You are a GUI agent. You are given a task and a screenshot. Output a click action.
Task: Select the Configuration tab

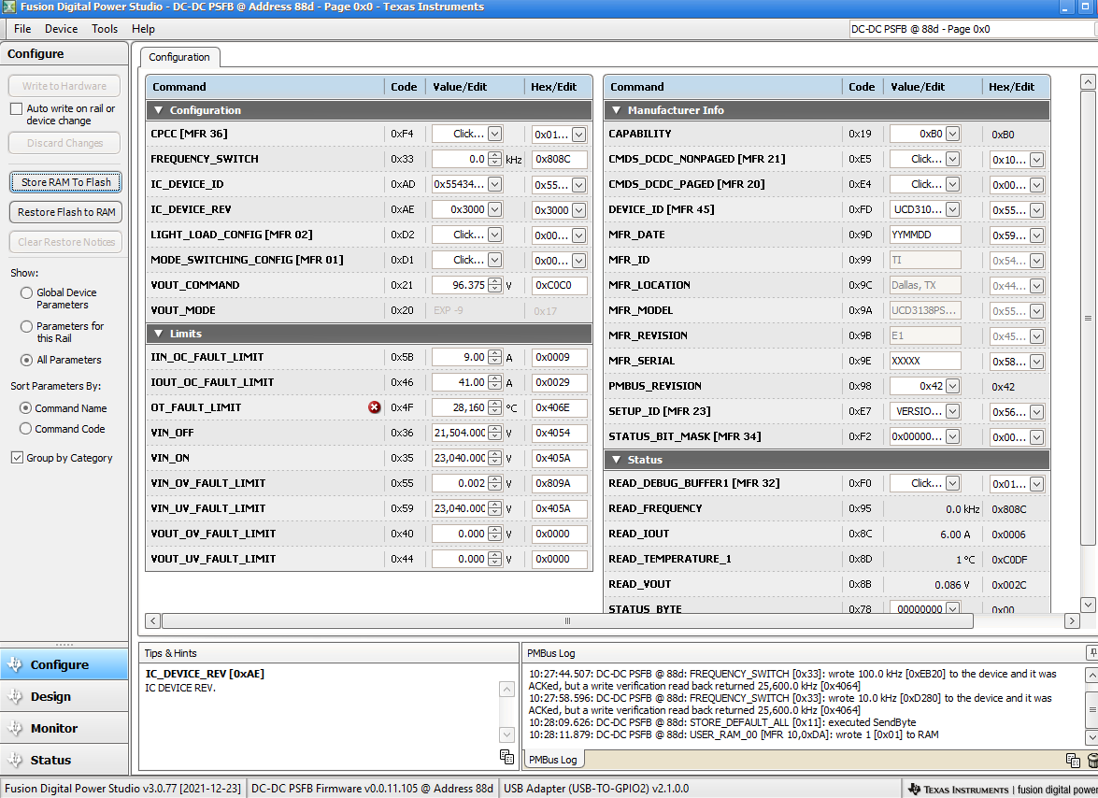point(179,57)
